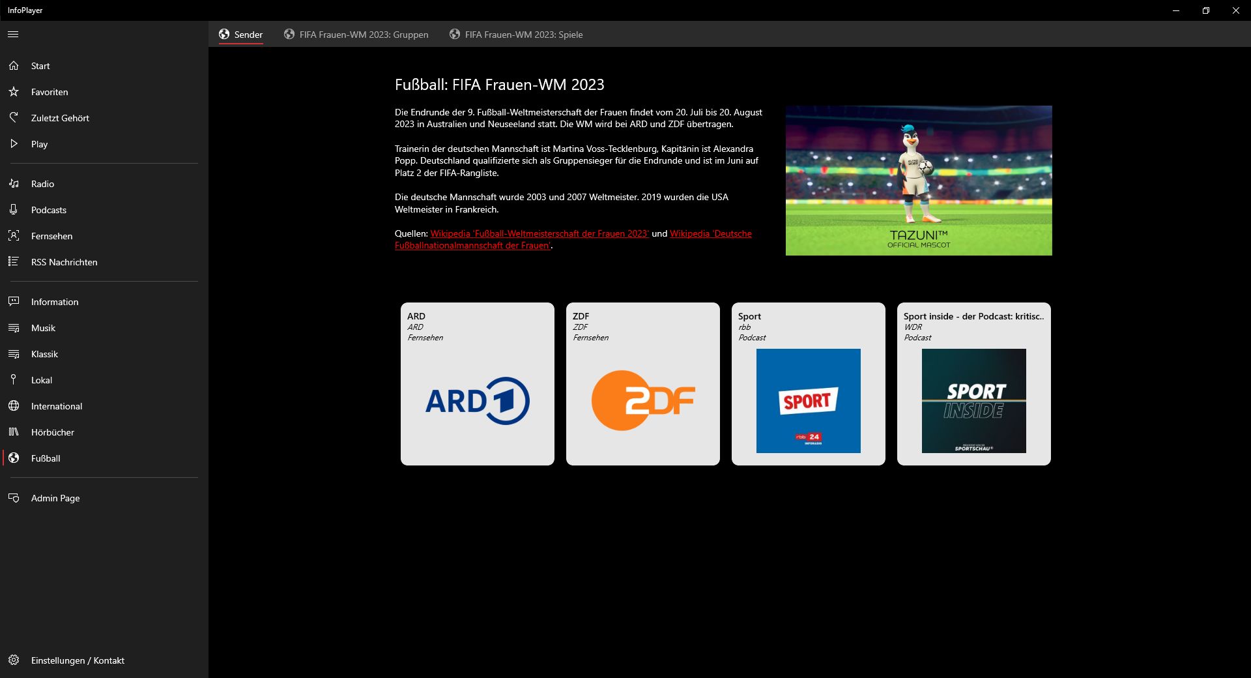
Task: Click the Hörbücher books icon
Action: (14, 432)
